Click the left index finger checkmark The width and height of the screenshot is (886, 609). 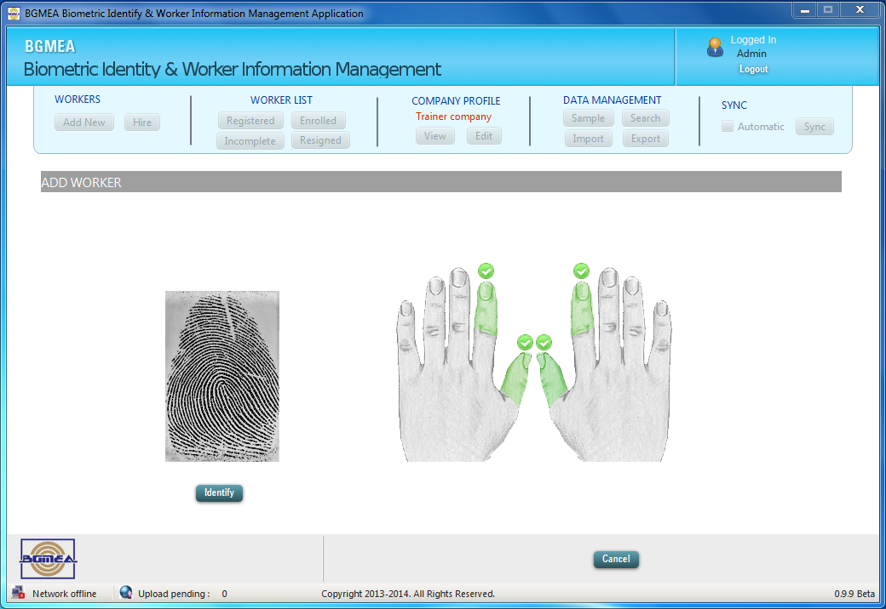486,271
